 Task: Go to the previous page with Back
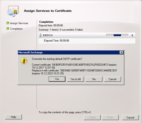click(92, 117)
